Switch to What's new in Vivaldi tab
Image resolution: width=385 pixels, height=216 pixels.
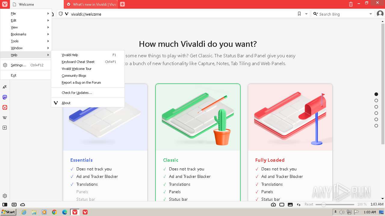(91, 4)
